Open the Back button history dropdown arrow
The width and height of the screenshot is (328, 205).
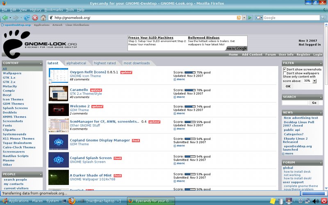(x=10, y=18)
